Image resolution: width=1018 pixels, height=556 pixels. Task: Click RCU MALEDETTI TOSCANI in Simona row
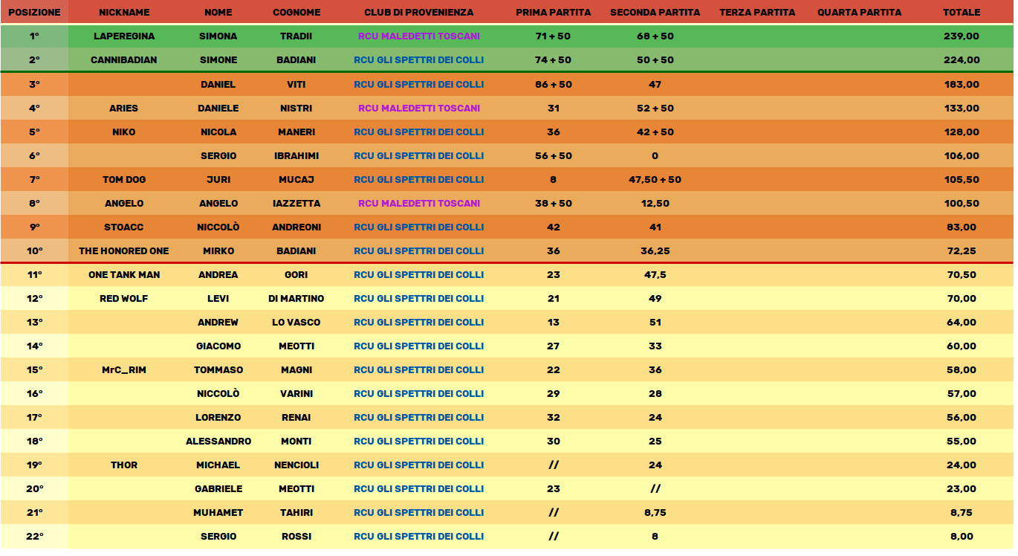click(419, 36)
